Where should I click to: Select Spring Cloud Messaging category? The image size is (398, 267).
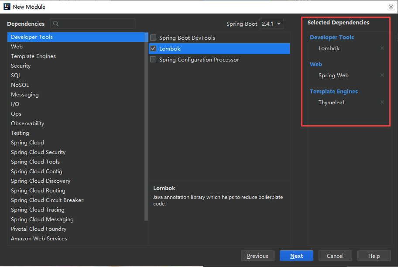[x=75, y=219]
